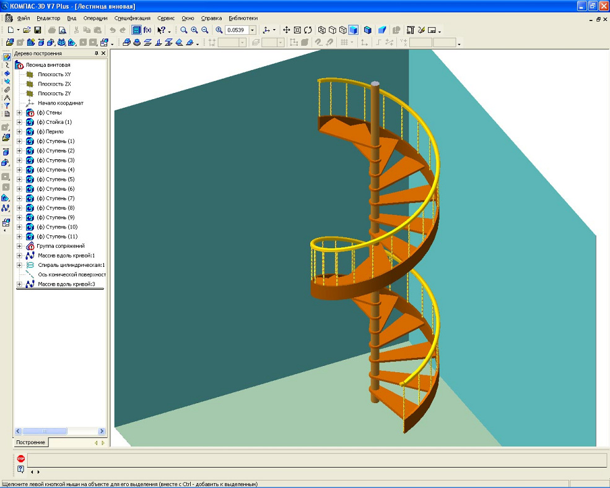Click the Open file icon
The image size is (610, 488).
(28, 30)
